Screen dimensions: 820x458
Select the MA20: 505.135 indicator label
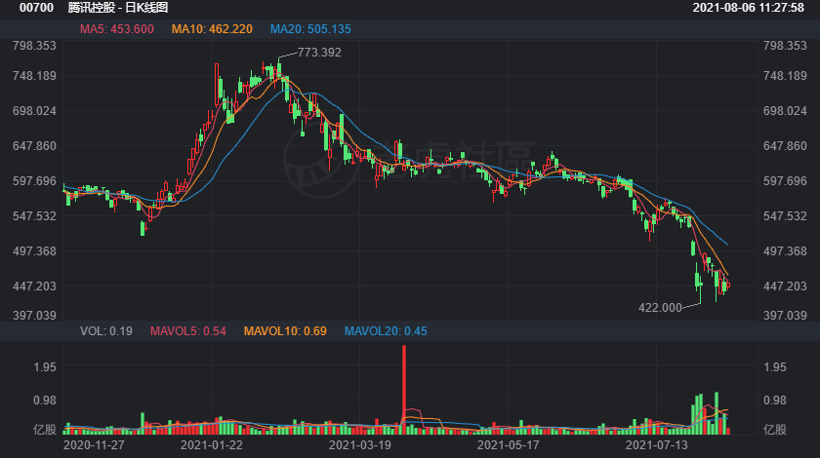(x=310, y=29)
